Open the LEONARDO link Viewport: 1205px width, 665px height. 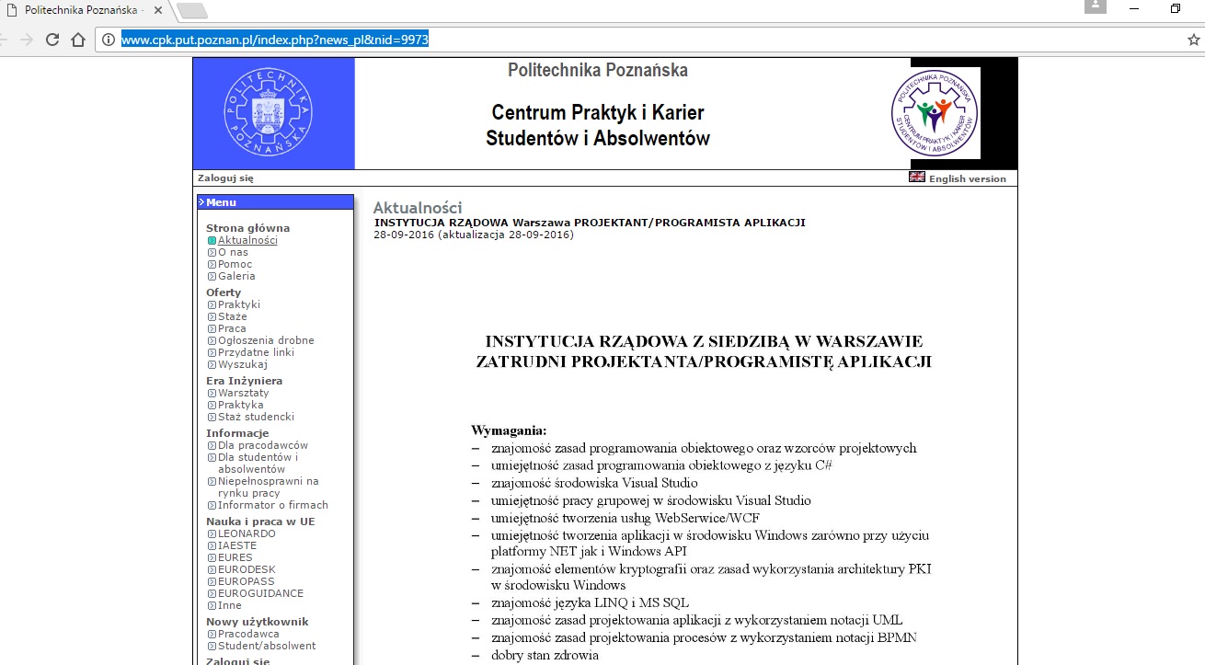tap(247, 533)
